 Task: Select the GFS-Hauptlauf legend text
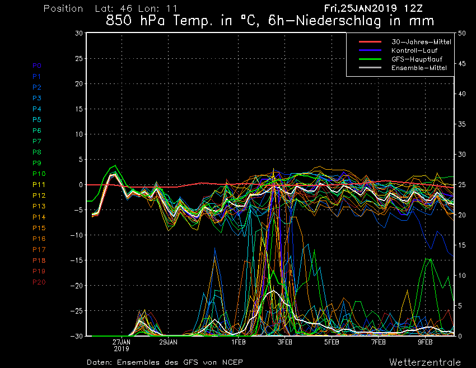[x=417, y=59]
